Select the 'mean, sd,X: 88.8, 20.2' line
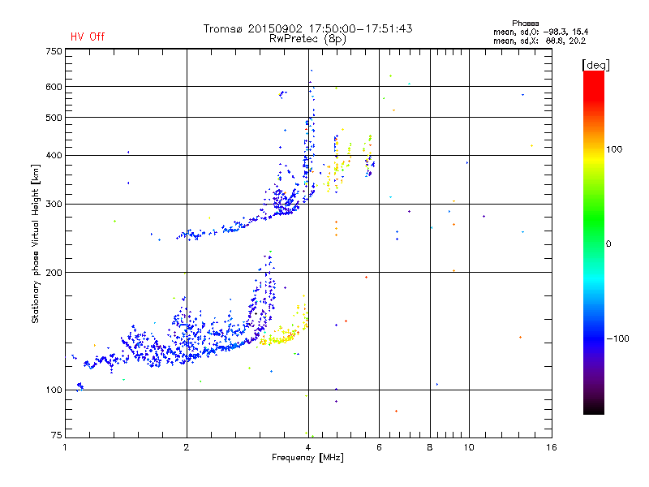649x487 pixels. (x=539, y=41)
